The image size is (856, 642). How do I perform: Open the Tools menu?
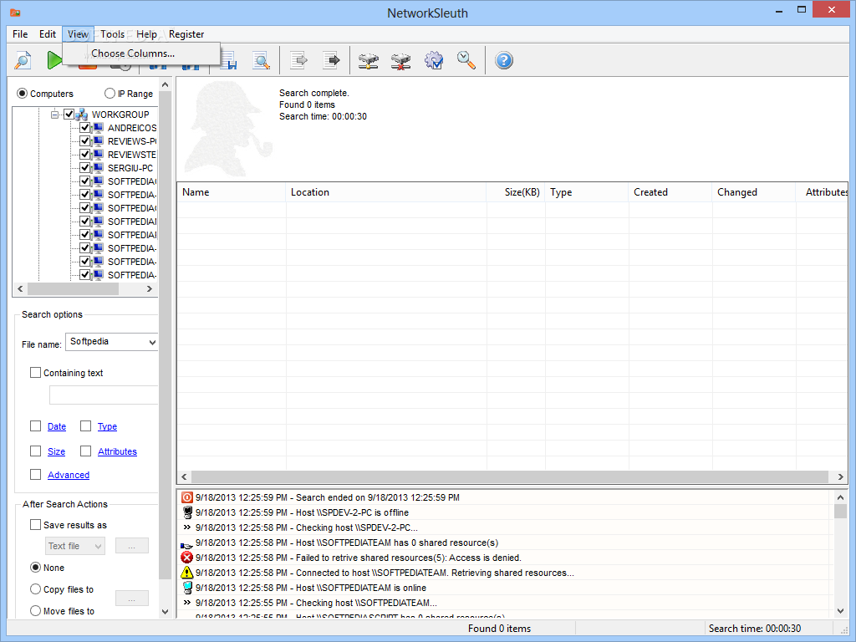[113, 33]
